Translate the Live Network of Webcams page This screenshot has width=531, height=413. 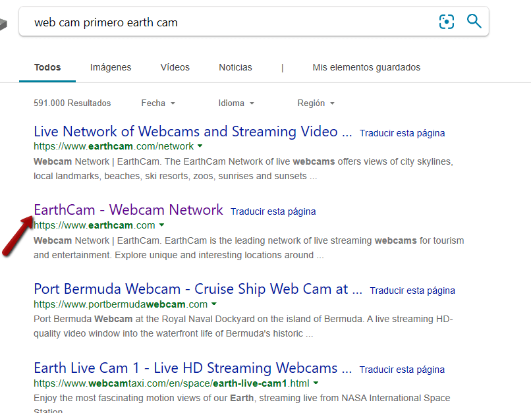[402, 133]
